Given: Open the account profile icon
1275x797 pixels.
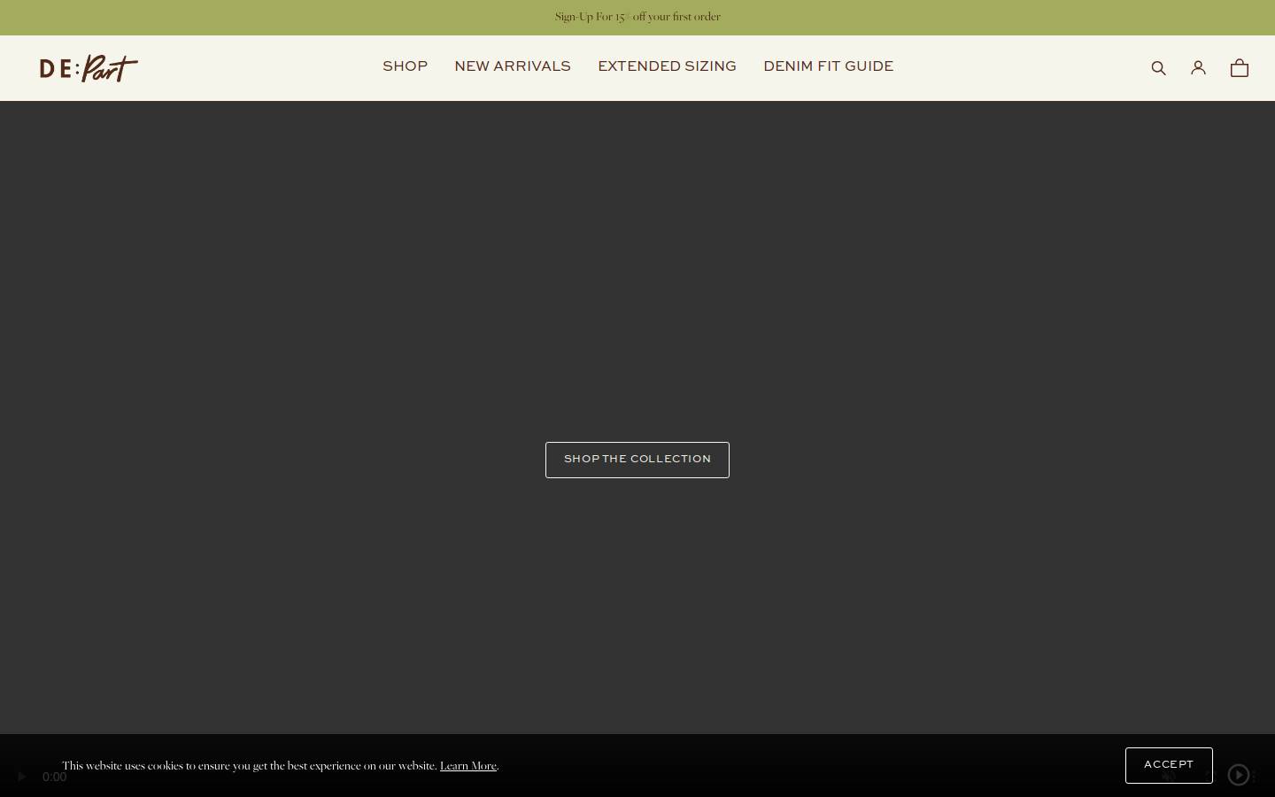Looking at the screenshot, I should click(1198, 68).
